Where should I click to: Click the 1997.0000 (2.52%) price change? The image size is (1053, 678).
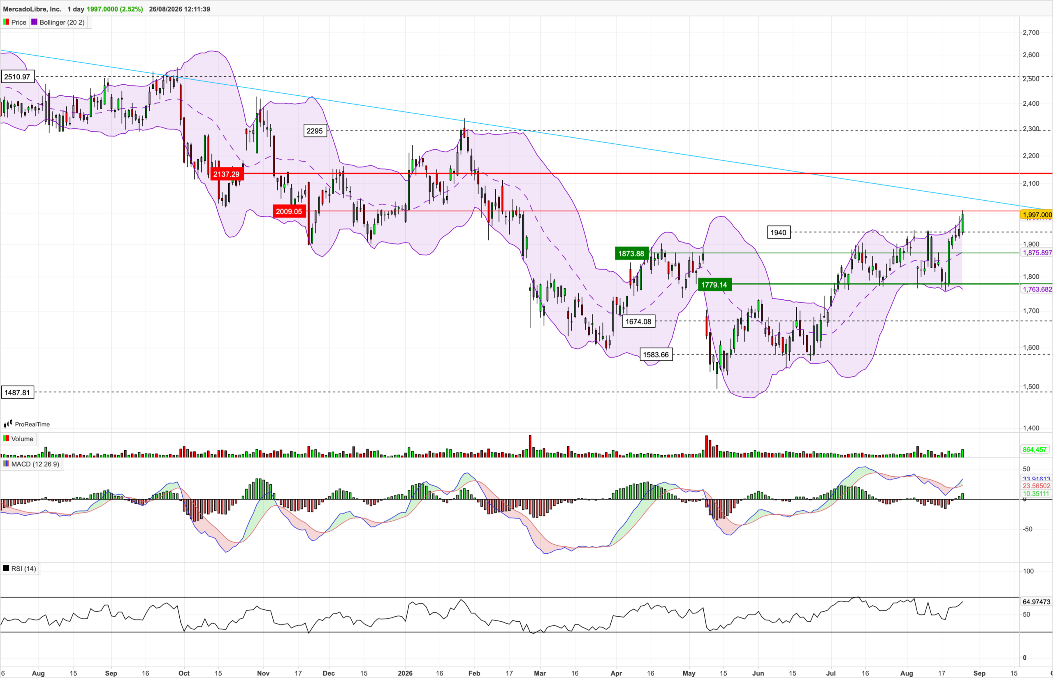point(115,9)
